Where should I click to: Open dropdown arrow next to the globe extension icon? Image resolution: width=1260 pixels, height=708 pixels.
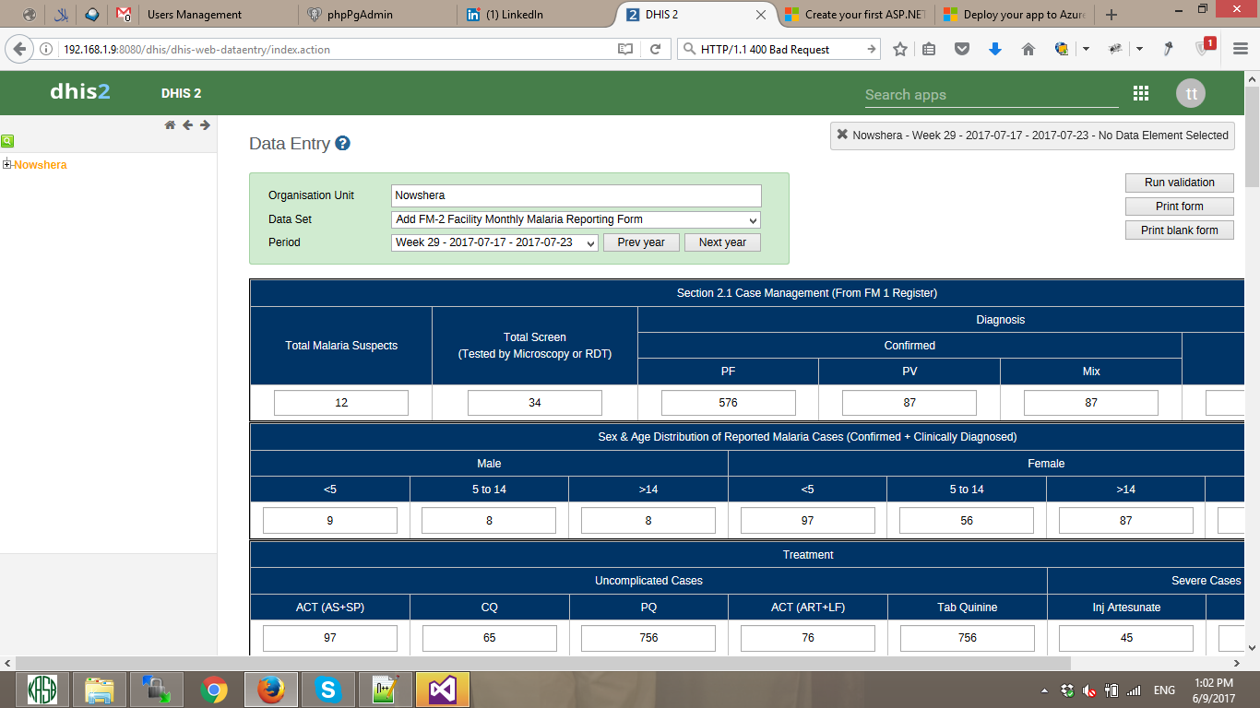point(1086,50)
